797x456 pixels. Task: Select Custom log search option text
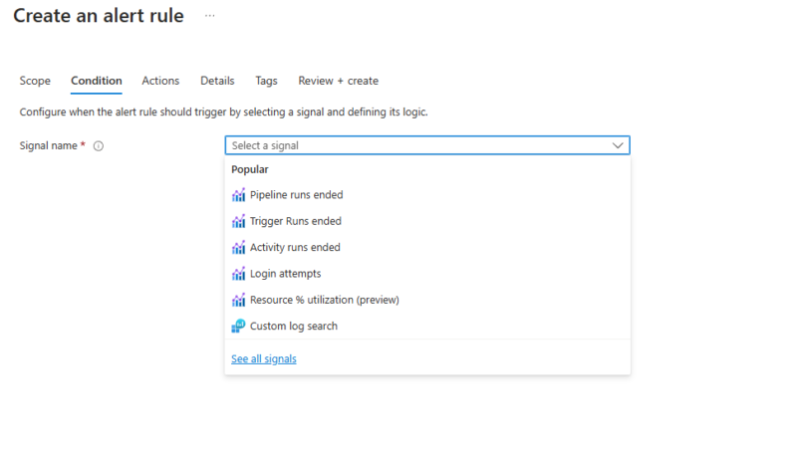tap(293, 326)
